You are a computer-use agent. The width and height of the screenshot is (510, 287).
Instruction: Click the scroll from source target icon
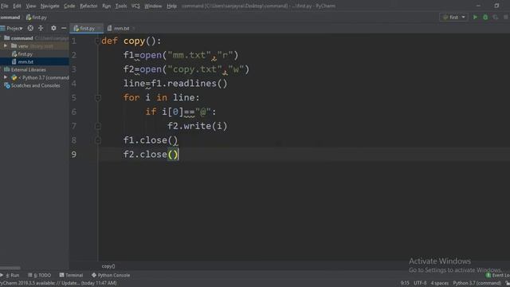(30, 29)
